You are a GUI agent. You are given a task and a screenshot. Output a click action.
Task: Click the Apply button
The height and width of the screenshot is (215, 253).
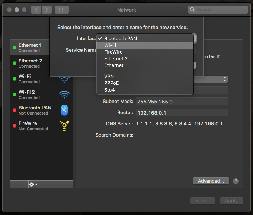[231, 200]
